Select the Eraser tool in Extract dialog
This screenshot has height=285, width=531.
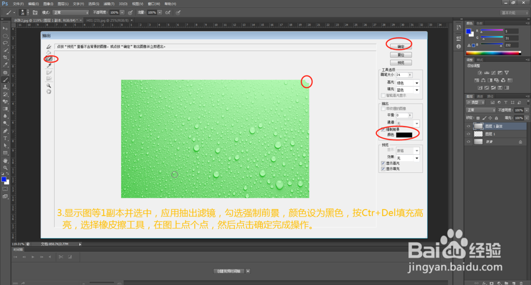click(x=49, y=58)
